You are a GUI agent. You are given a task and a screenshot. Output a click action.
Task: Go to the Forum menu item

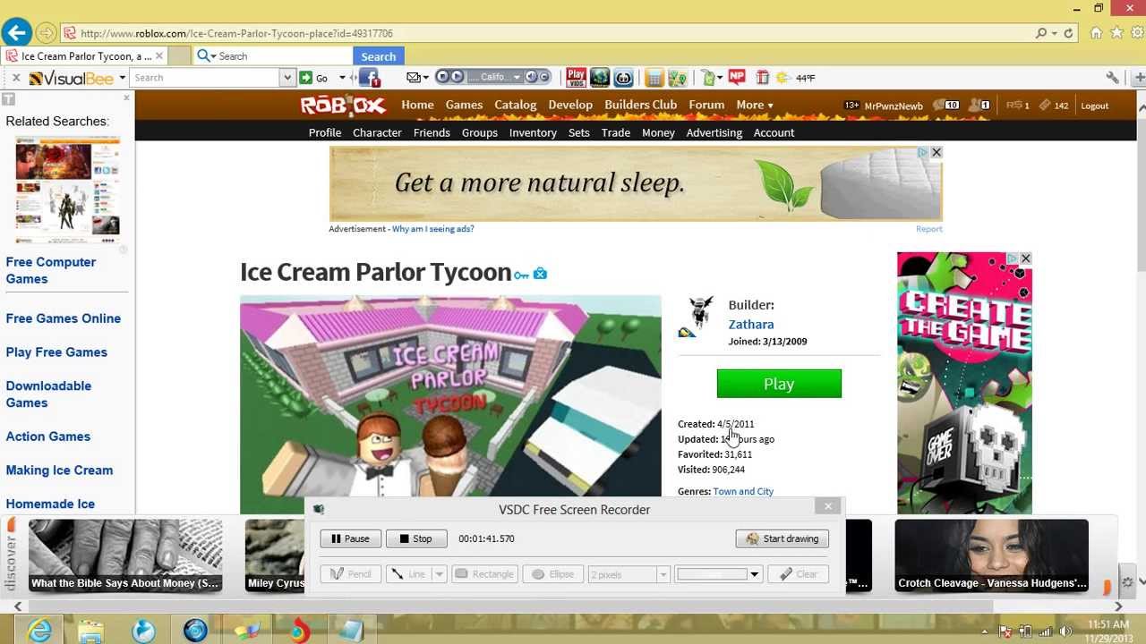pyautogui.click(x=706, y=106)
